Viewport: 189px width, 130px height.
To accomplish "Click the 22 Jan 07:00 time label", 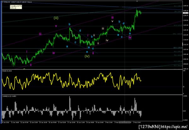I will pos(24,122).
